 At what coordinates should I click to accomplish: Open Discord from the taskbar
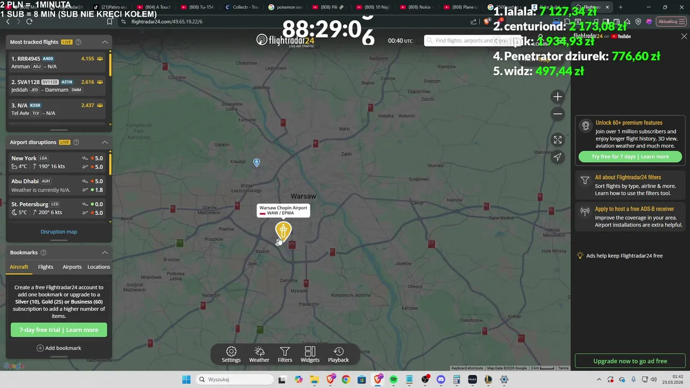tap(441, 379)
